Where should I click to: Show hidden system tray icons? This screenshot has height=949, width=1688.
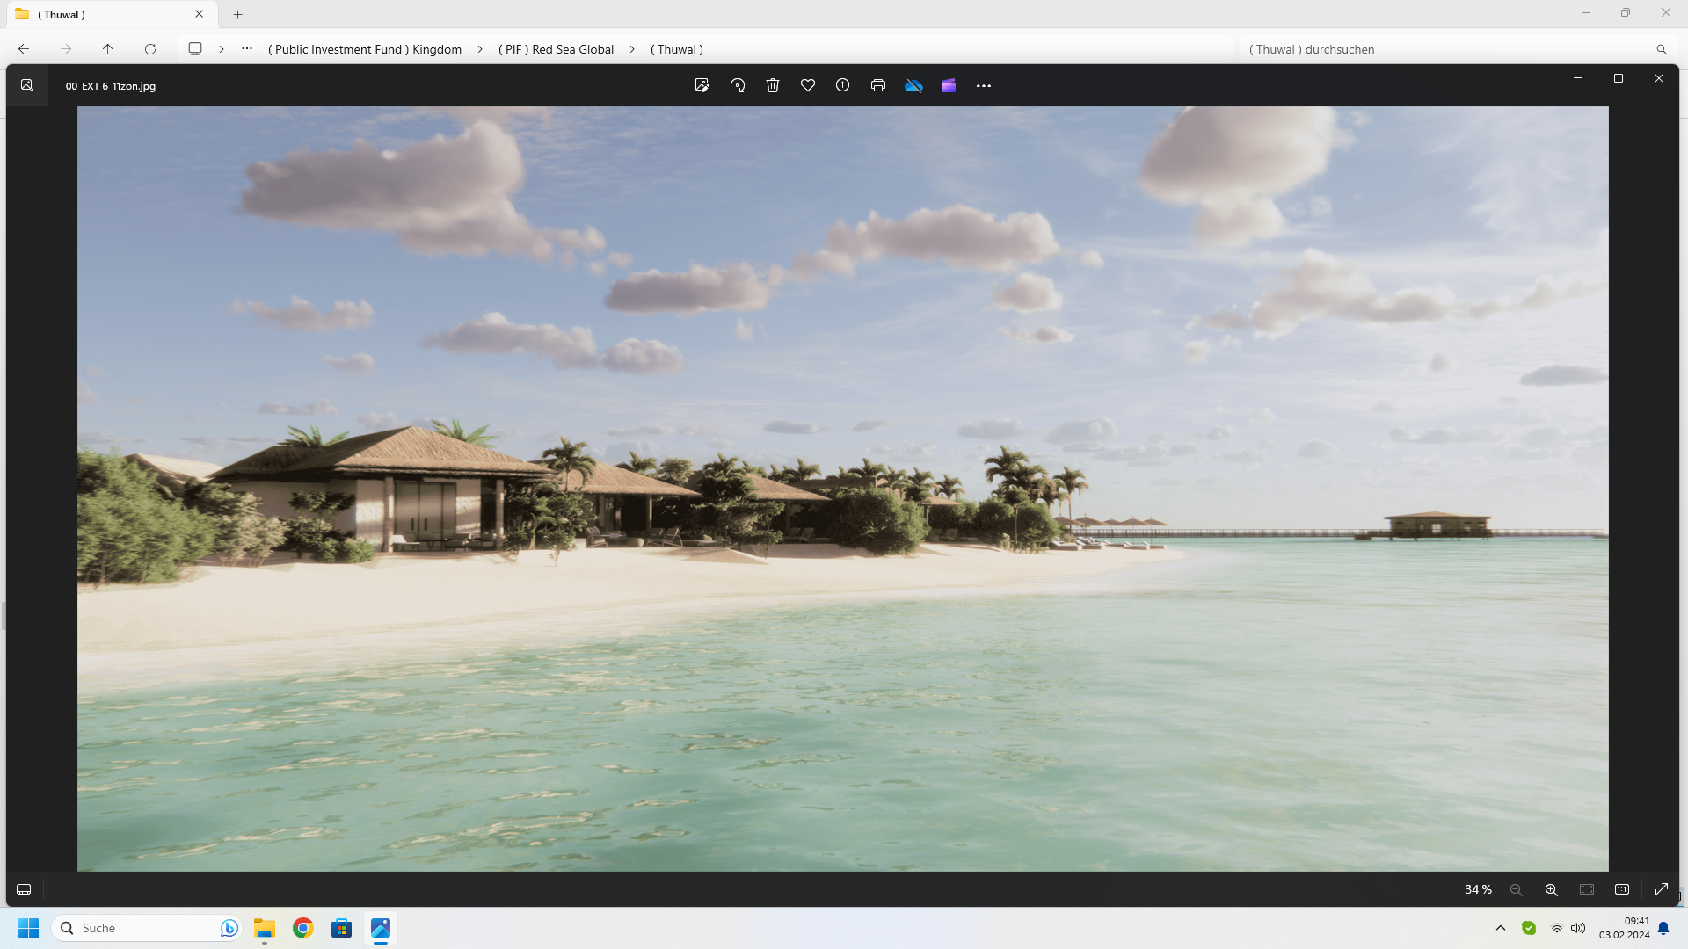click(x=1501, y=928)
